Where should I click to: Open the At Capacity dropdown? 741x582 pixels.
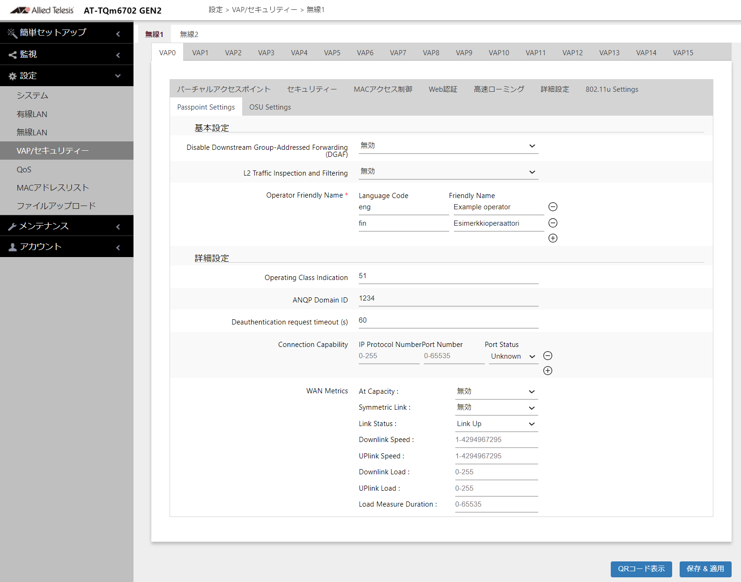(x=496, y=391)
